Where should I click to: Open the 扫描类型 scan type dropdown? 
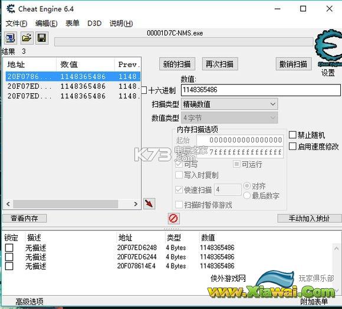pyautogui.click(x=229, y=104)
